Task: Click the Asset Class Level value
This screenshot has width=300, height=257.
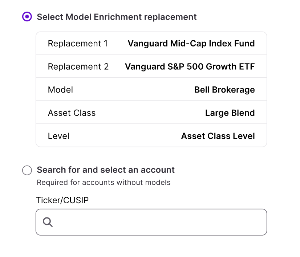Action: point(218,136)
